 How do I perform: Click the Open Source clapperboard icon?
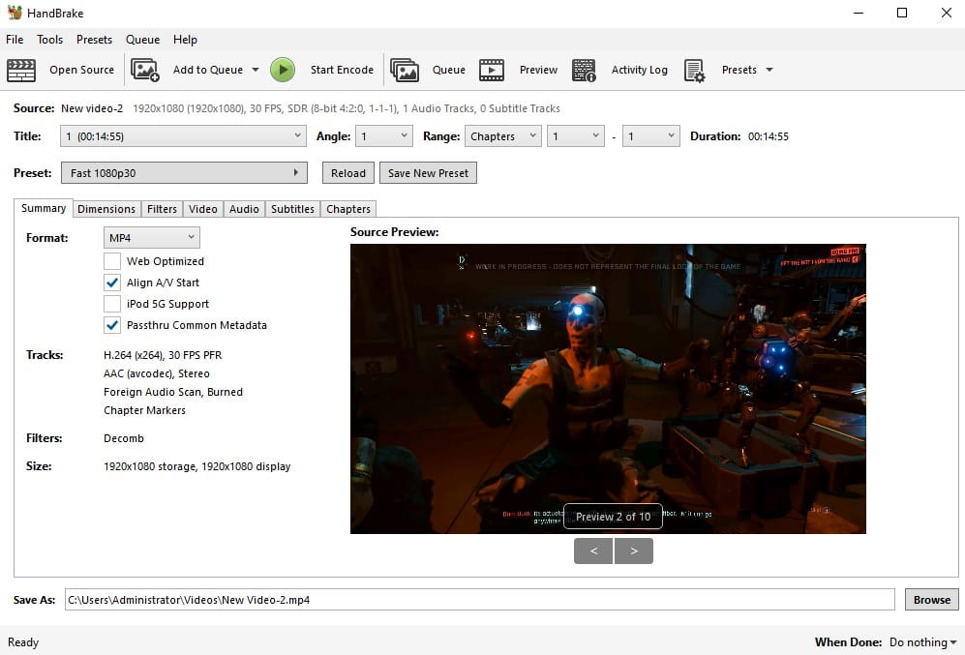[x=21, y=70]
